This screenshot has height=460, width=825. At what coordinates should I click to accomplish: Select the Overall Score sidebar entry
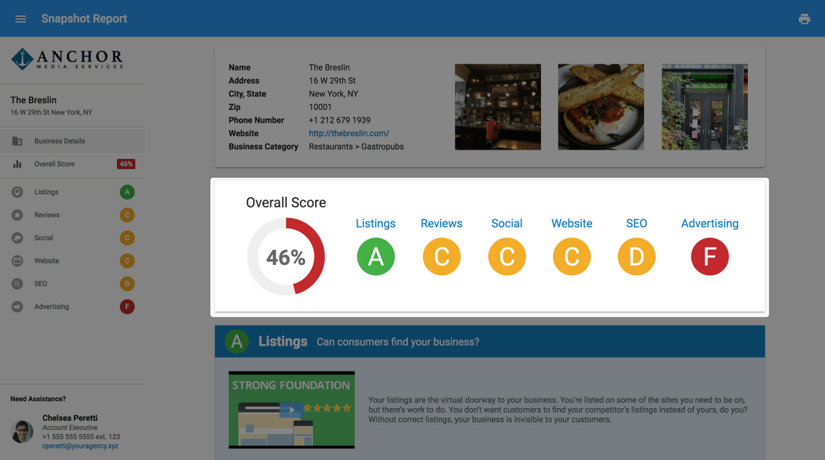[x=57, y=164]
